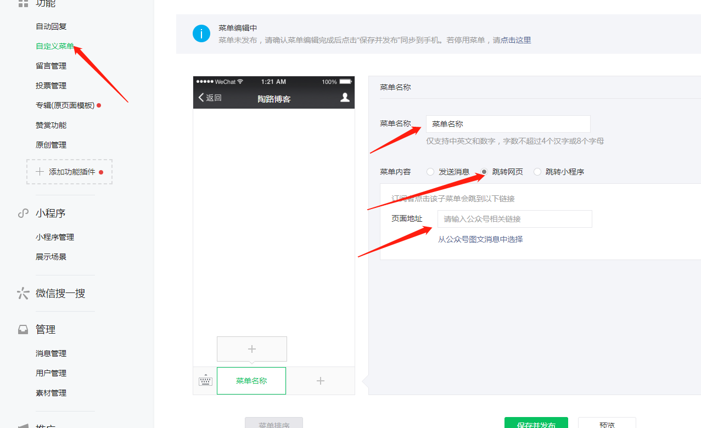Click 陶路博客 title in phone preview
Screen dimensions: 701x428
tap(274, 99)
